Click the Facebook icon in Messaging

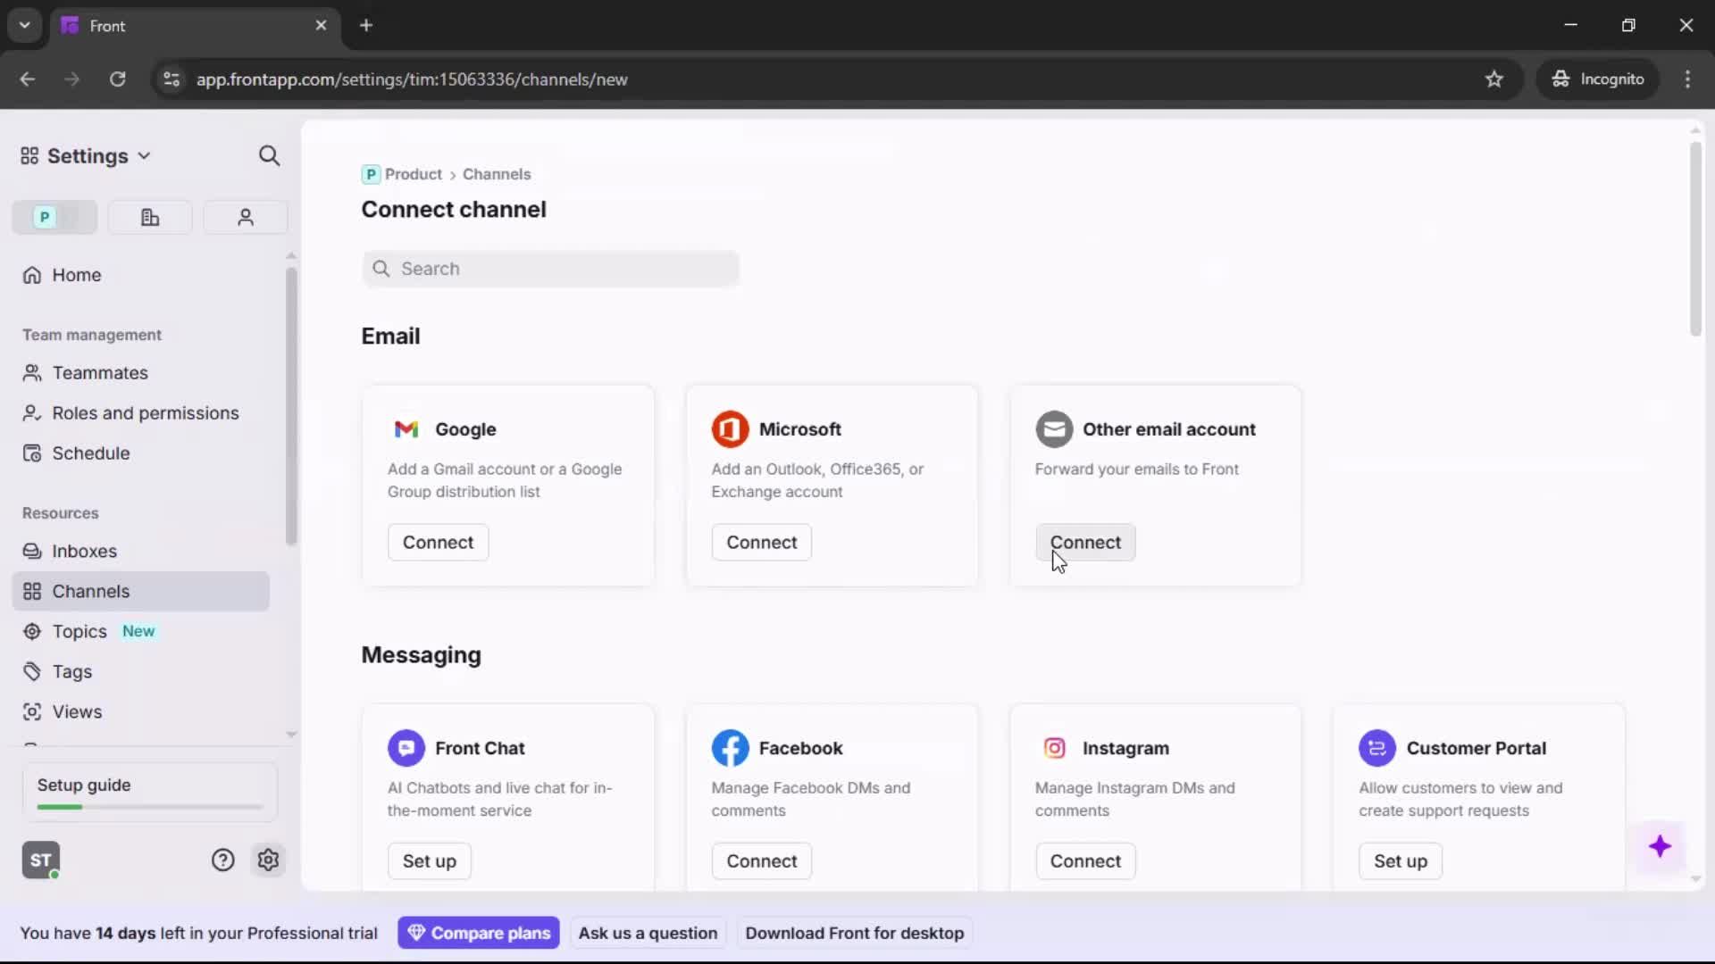point(731,748)
